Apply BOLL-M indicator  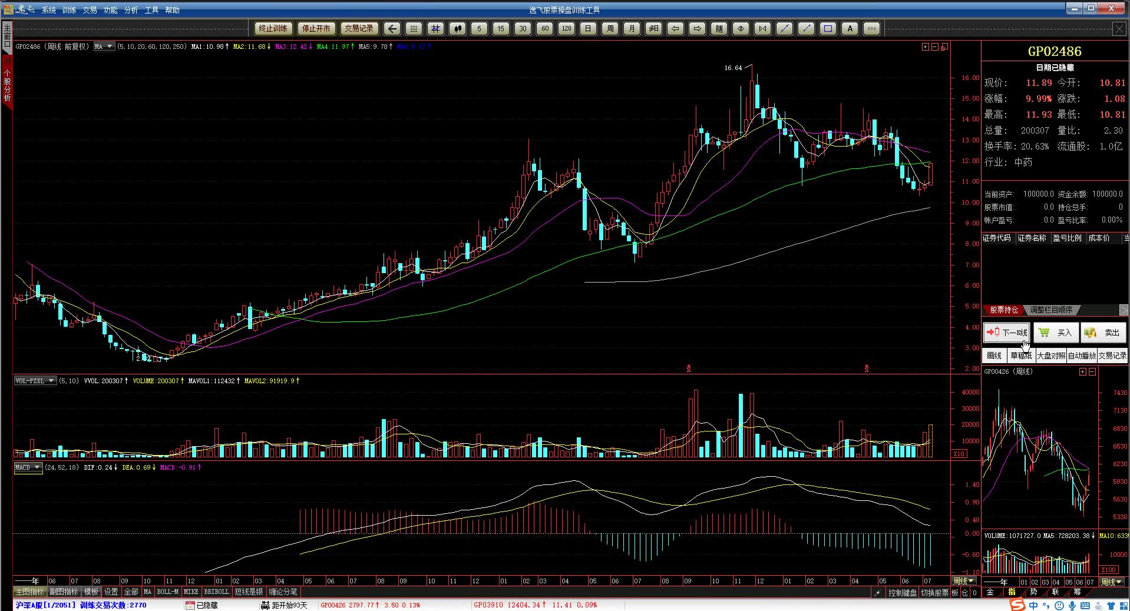(167, 592)
